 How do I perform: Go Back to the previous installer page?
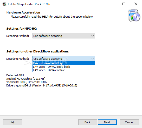88,122
